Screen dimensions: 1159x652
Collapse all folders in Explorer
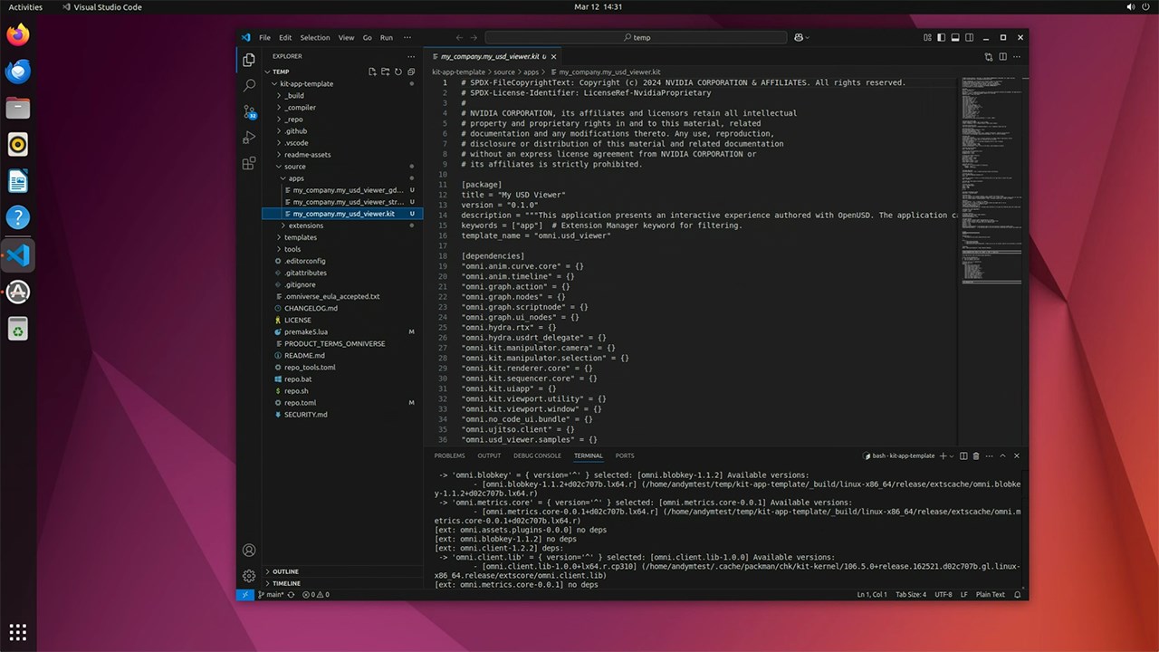[411, 72]
